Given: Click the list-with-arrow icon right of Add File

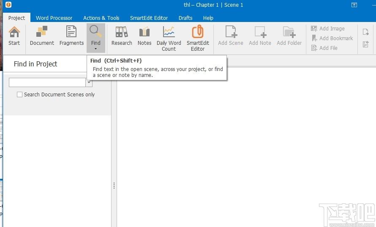Looking at the screenshot, I should [365, 44].
